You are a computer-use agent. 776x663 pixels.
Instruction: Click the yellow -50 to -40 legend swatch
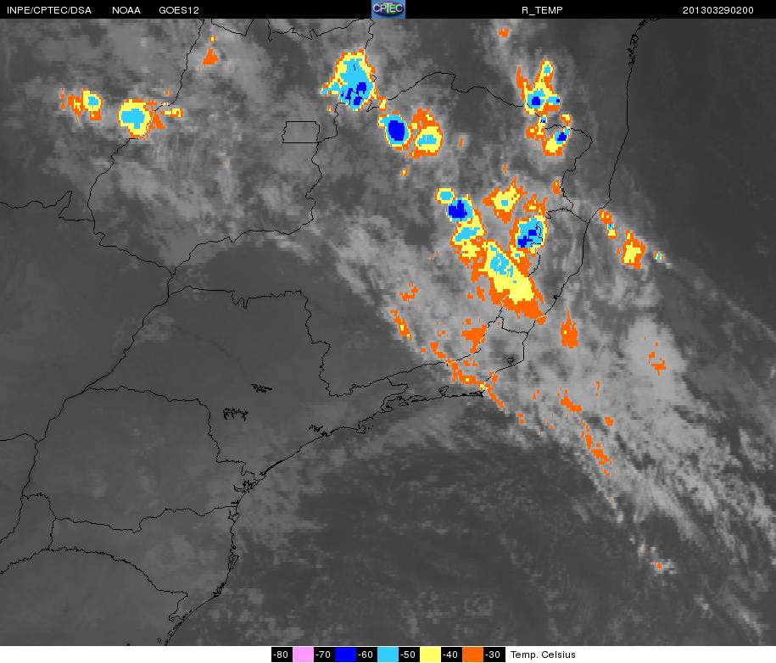[430, 655]
